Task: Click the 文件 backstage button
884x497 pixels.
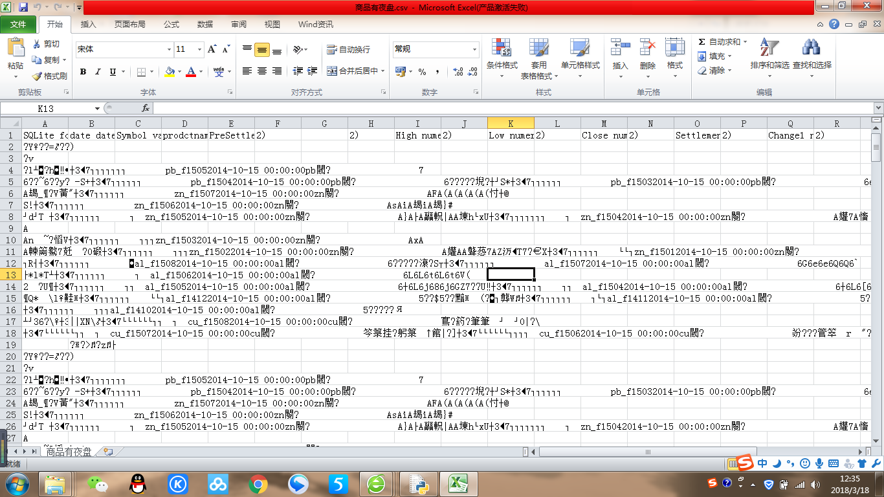Action: (x=19, y=24)
